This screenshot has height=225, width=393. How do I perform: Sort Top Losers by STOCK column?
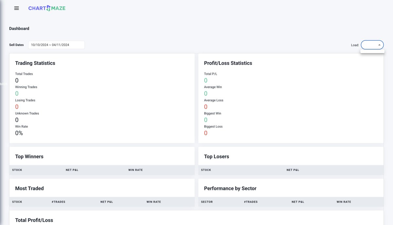206,170
